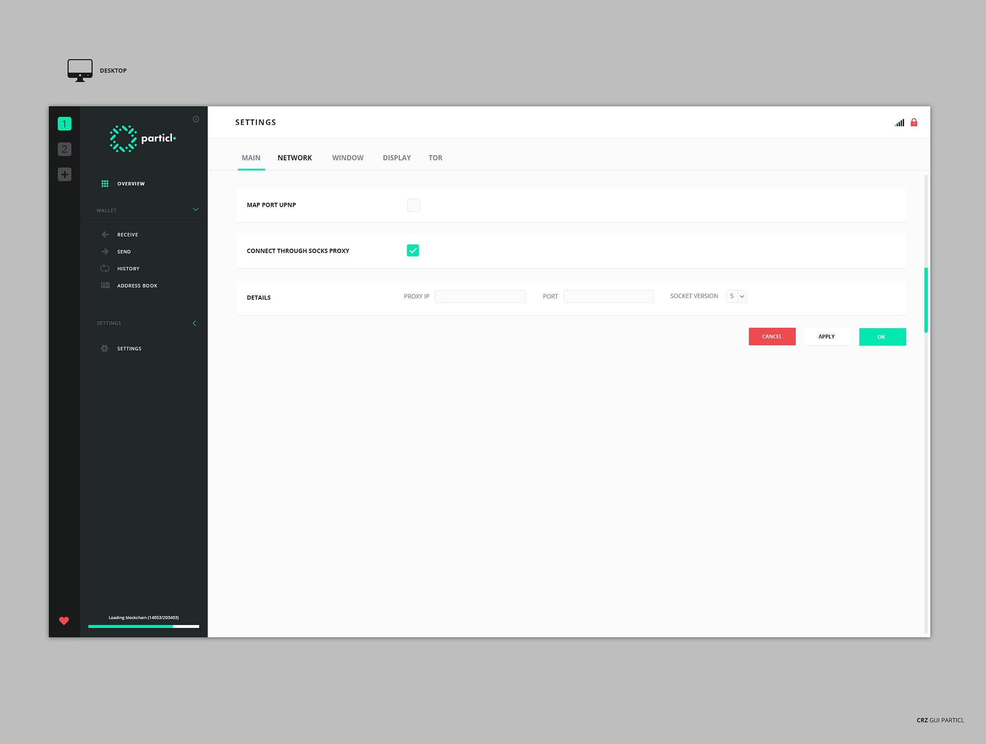Image resolution: width=986 pixels, height=744 pixels.
Task: Focus the Proxy IP input field
Action: [480, 296]
